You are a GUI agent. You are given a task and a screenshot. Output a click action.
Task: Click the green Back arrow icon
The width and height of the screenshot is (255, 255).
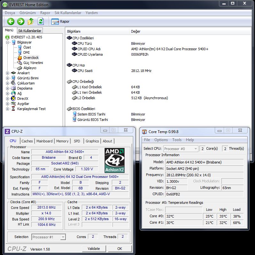tap(11, 21)
